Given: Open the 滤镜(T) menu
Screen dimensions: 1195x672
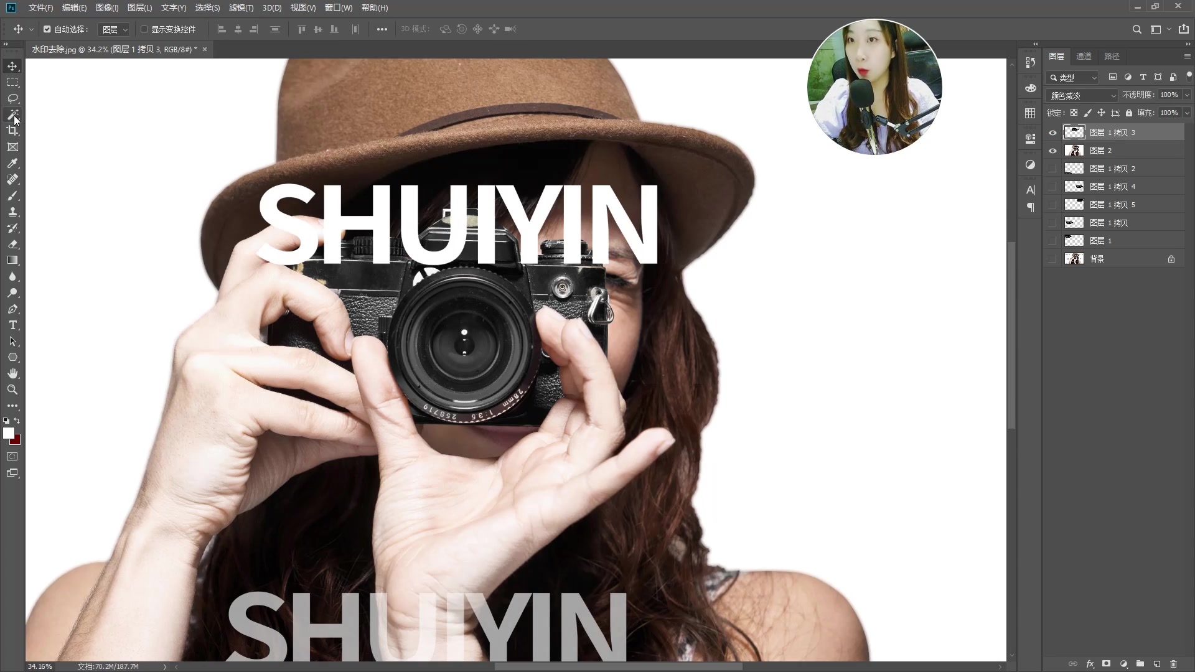Looking at the screenshot, I should pos(241,7).
